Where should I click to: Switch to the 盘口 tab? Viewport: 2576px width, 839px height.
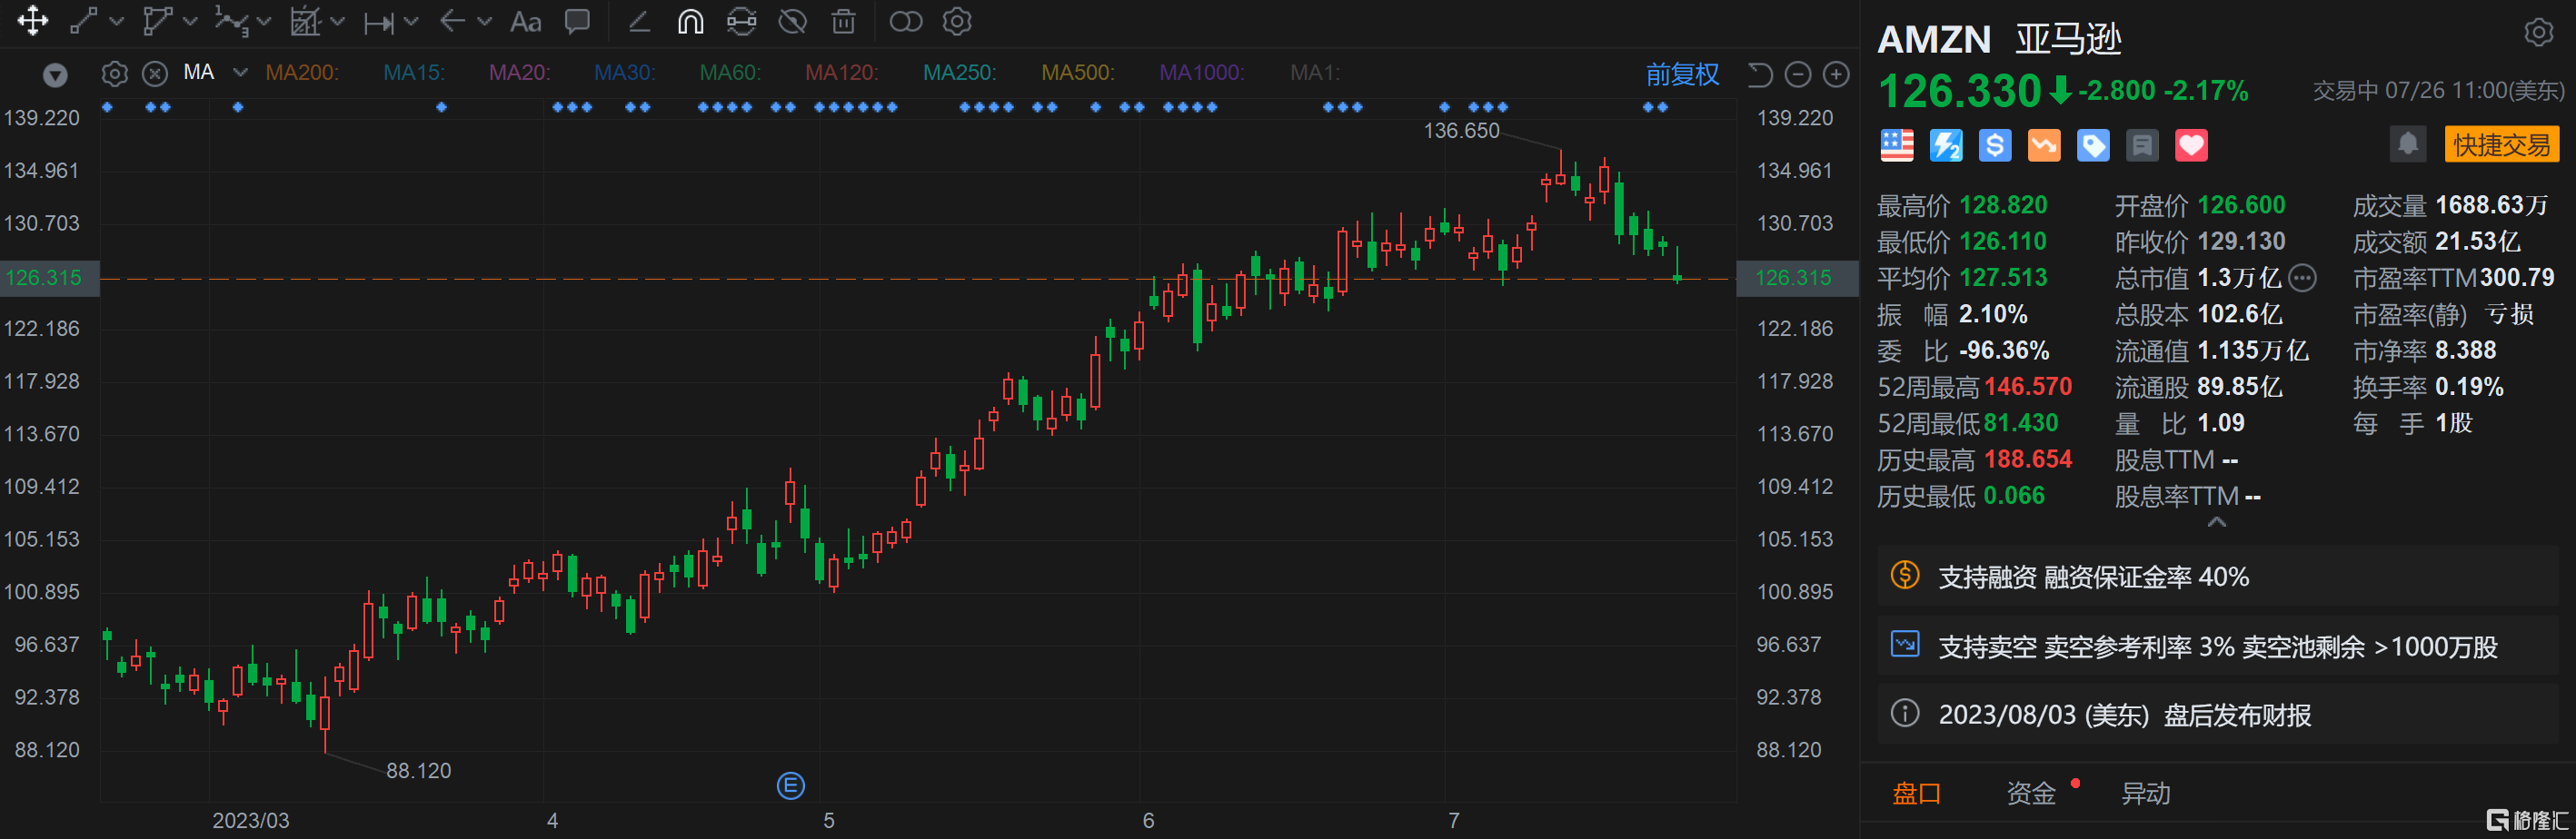point(1917,794)
